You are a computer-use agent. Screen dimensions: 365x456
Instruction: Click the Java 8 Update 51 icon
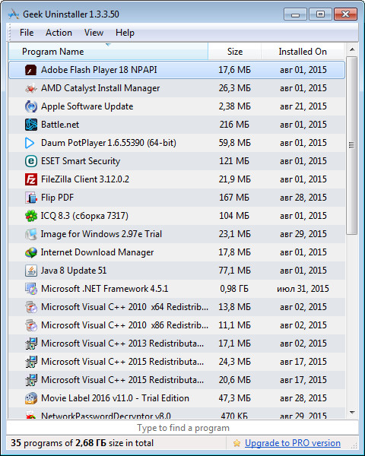point(31,271)
